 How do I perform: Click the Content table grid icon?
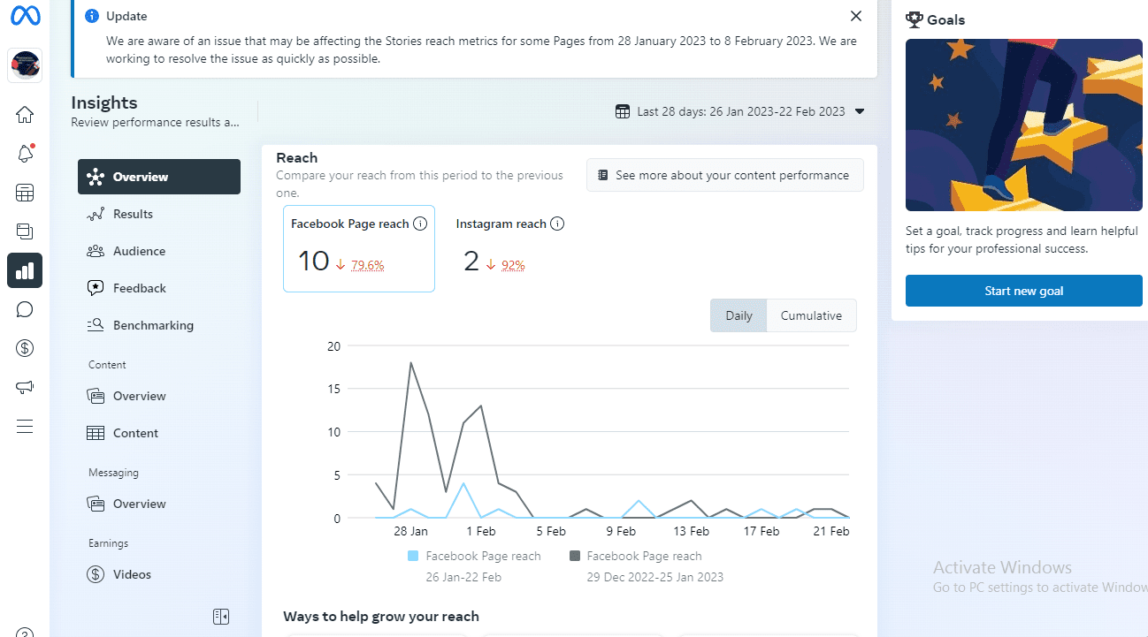[x=96, y=433]
